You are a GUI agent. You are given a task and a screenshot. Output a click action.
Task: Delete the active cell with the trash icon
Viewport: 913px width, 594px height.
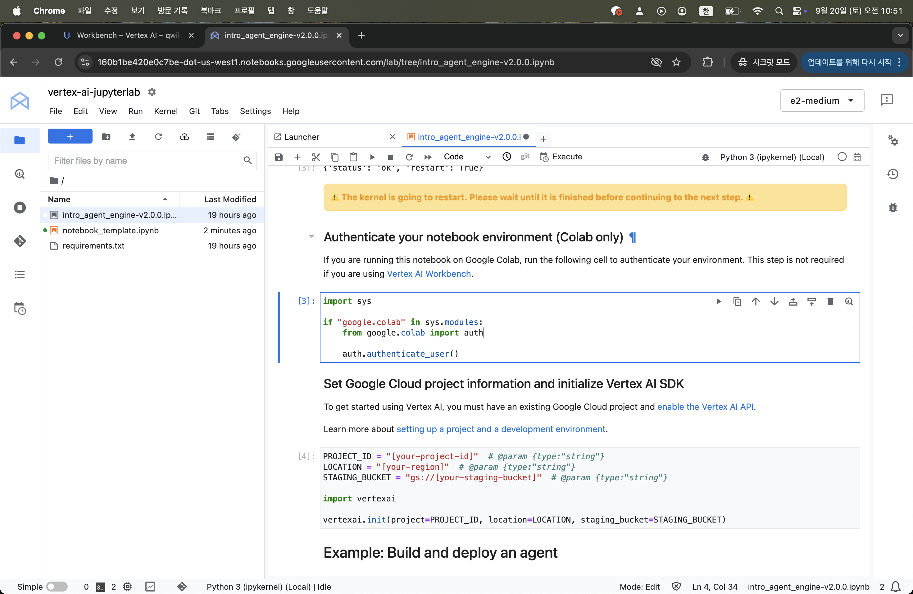(x=830, y=302)
